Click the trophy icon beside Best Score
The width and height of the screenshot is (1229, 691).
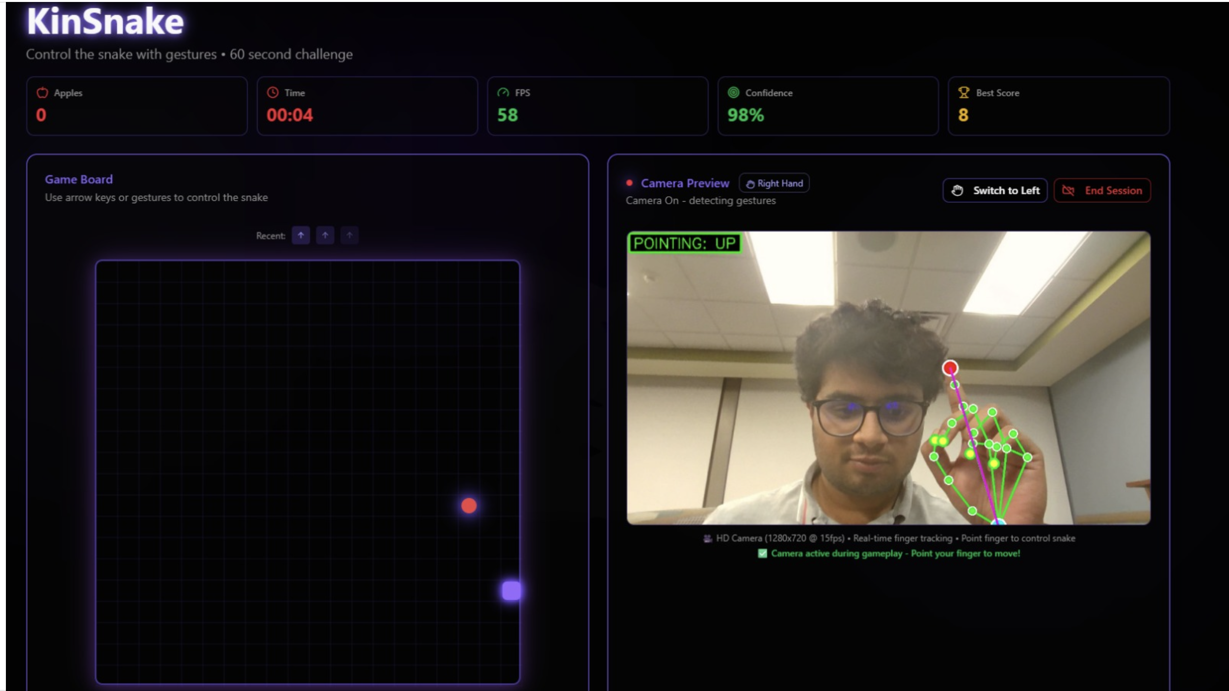[963, 92]
